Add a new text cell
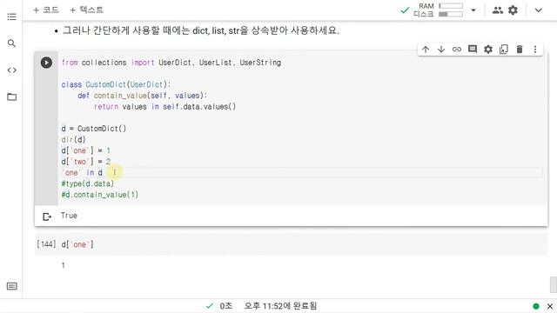Screen dimensions: 557x313 pyautogui.click(x=86, y=10)
